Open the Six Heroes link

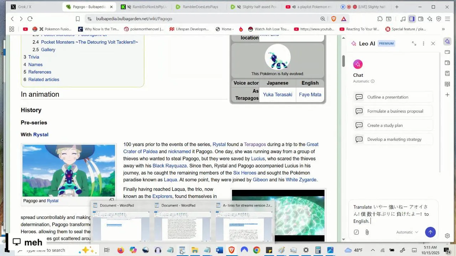pos(244,173)
